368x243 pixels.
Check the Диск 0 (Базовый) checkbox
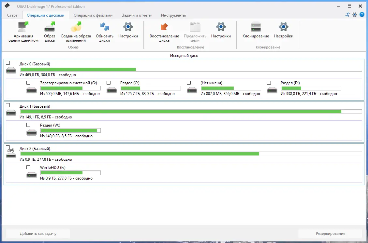(8, 63)
